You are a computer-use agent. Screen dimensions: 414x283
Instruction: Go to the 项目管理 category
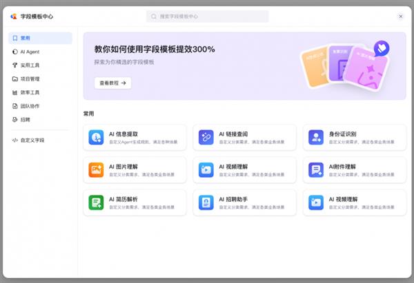[41, 78]
